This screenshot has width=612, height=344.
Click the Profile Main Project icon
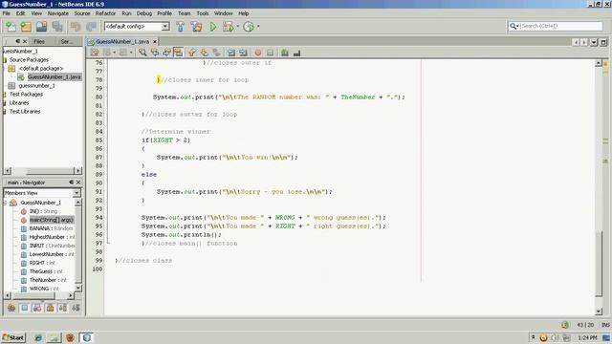click(249, 27)
